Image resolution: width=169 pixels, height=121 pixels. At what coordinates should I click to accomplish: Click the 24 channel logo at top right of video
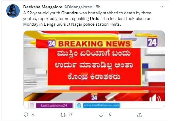[152, 41]
